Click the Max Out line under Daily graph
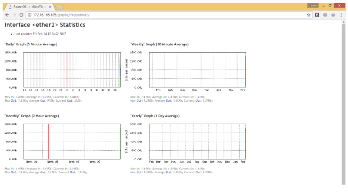348x192 pixels. click(x=43, y=101)
